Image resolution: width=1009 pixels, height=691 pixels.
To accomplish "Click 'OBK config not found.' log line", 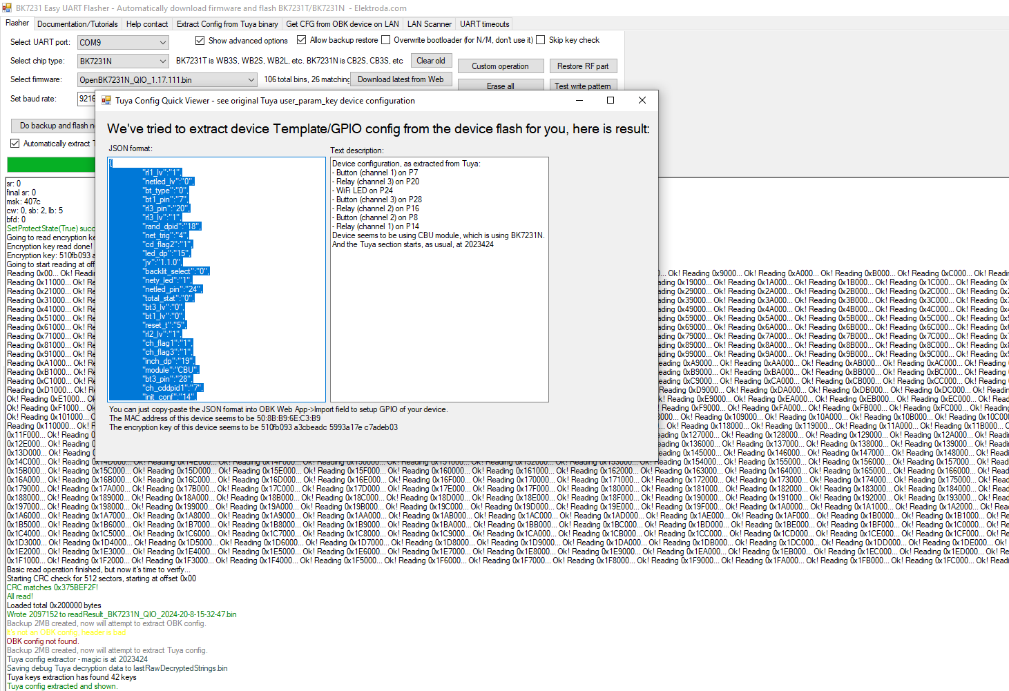I will pyautogui.click(x=43, y=641).
